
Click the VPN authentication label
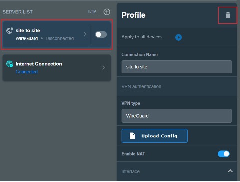pos(141,86)
